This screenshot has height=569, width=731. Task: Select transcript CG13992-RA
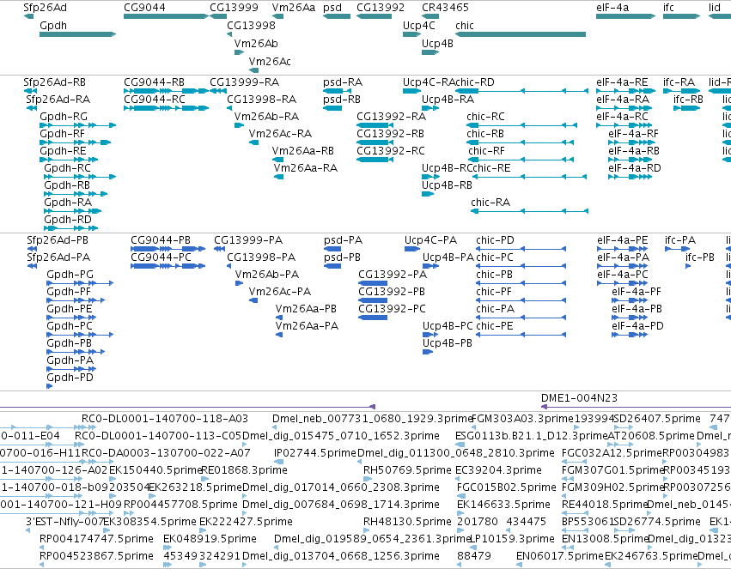tap(374, 125)
